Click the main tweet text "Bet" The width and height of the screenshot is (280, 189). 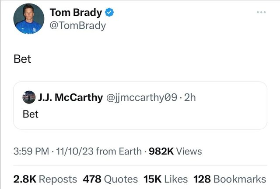[22, 59]
